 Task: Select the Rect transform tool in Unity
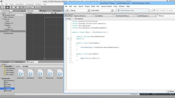click(20, 7)
